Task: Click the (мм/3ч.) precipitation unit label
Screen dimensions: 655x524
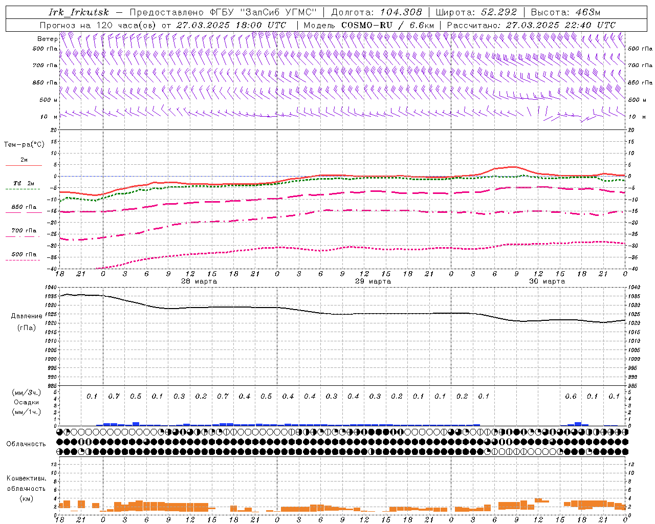Action: tap(27, 392)
